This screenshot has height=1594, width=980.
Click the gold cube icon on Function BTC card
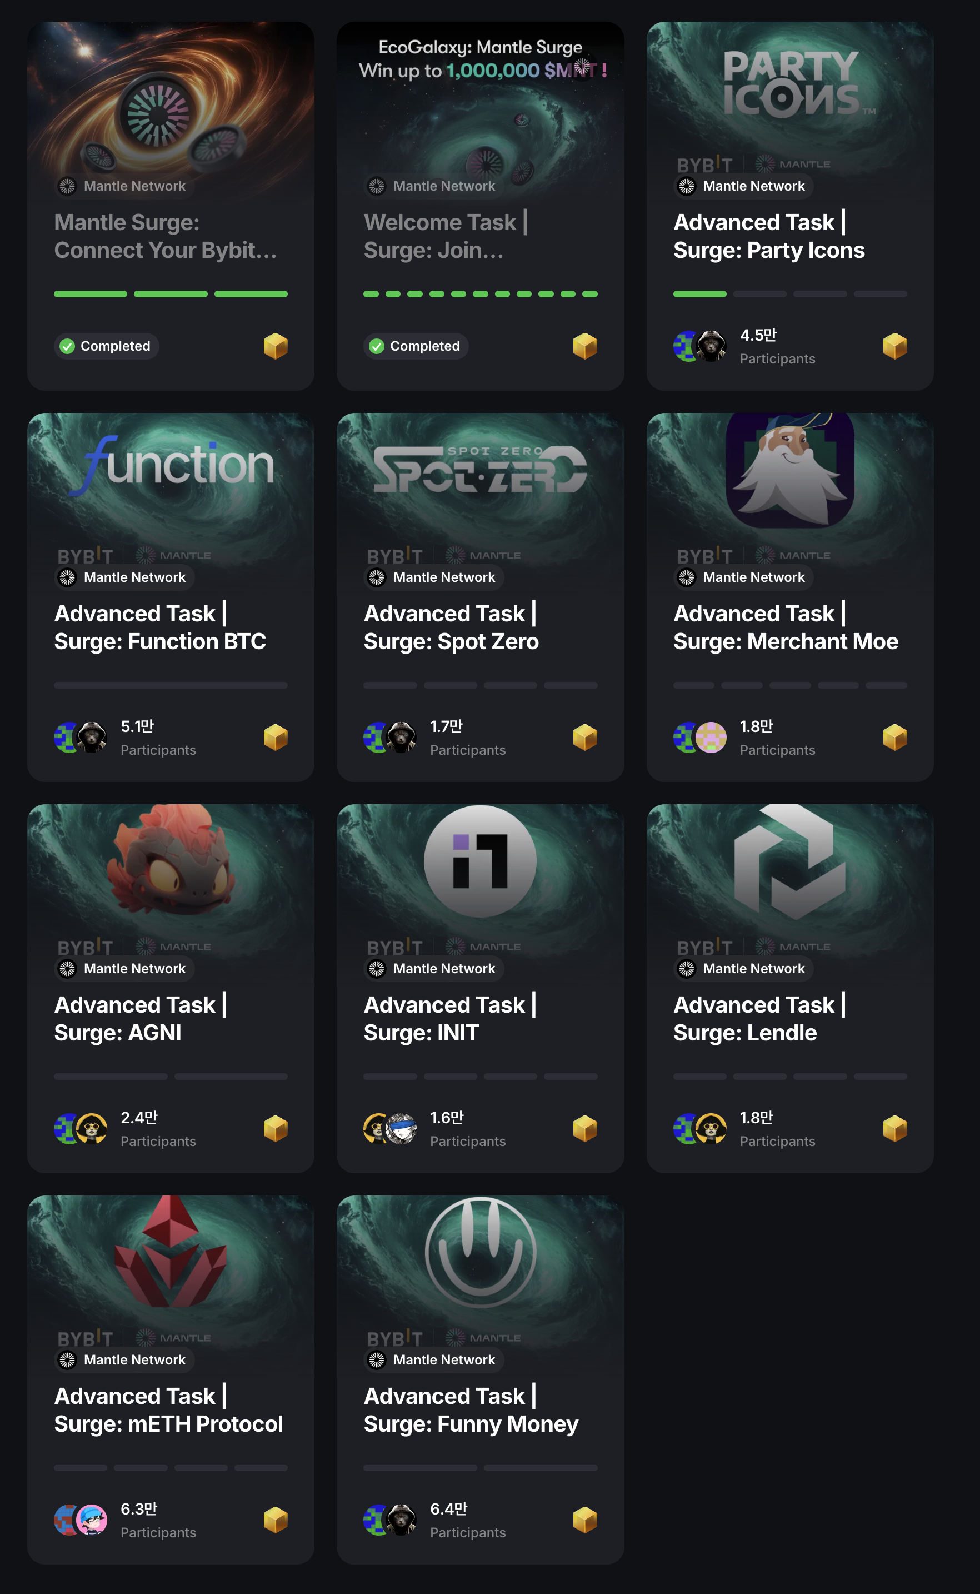pyautogui.click(x=276, y=737)
